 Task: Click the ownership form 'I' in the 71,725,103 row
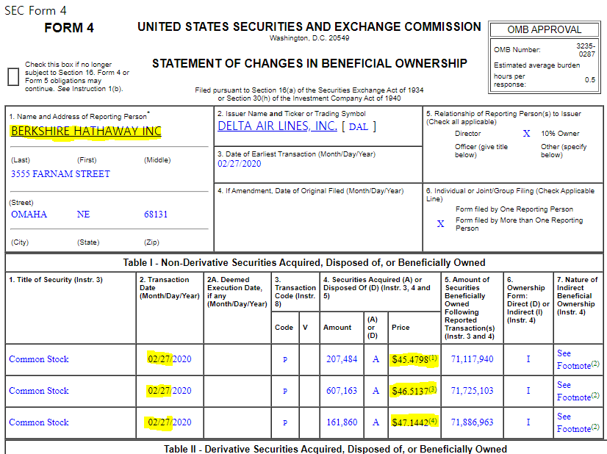(x=528, y=391)
